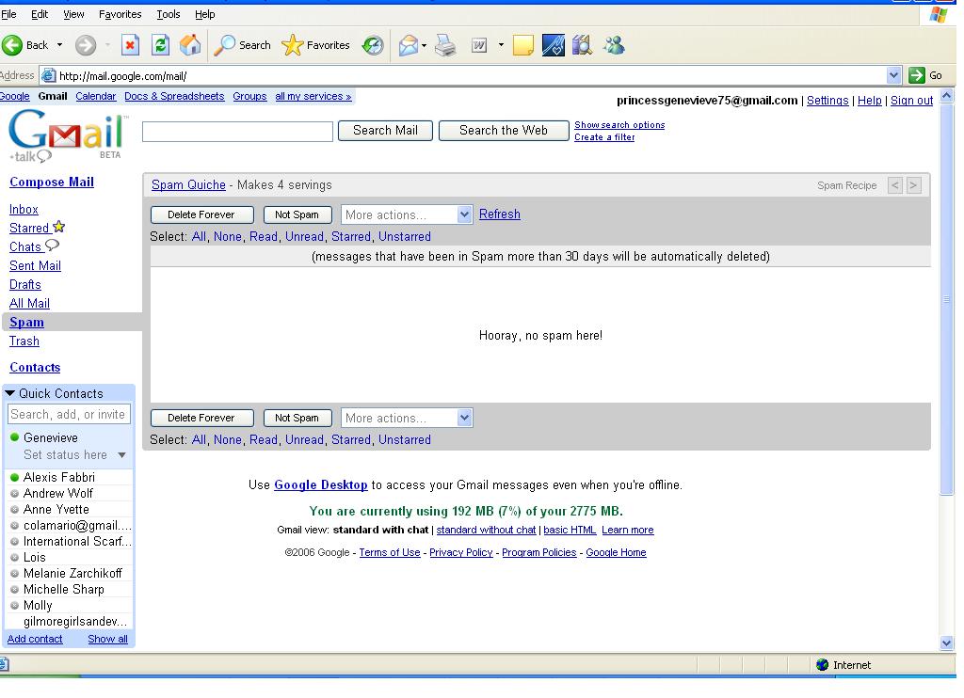Open the Mail icon dropdown arrow

[x=424, y=45]
